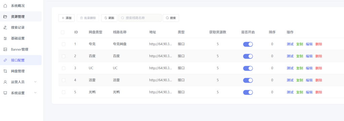Click the 网盘类型 column header
This screenshot has height=121, width=344.
click(95, 32)
